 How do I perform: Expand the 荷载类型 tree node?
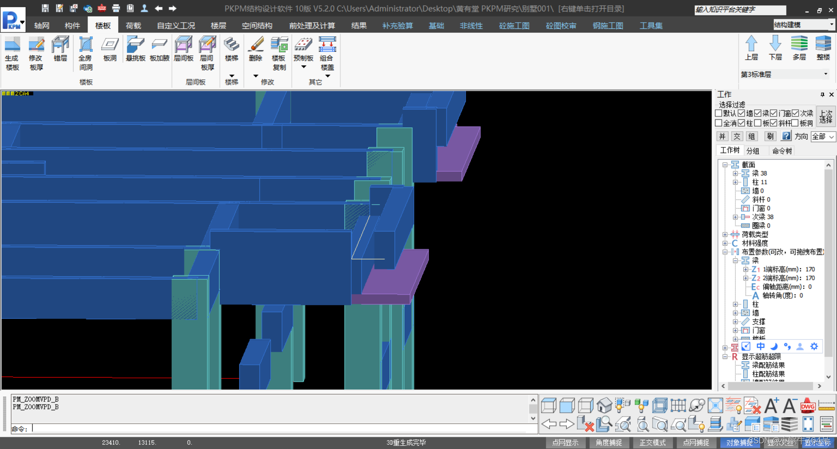pos(725,235)
